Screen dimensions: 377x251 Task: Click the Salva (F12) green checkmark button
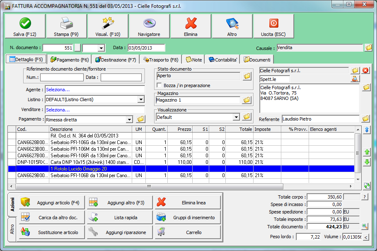coord(24,26)
